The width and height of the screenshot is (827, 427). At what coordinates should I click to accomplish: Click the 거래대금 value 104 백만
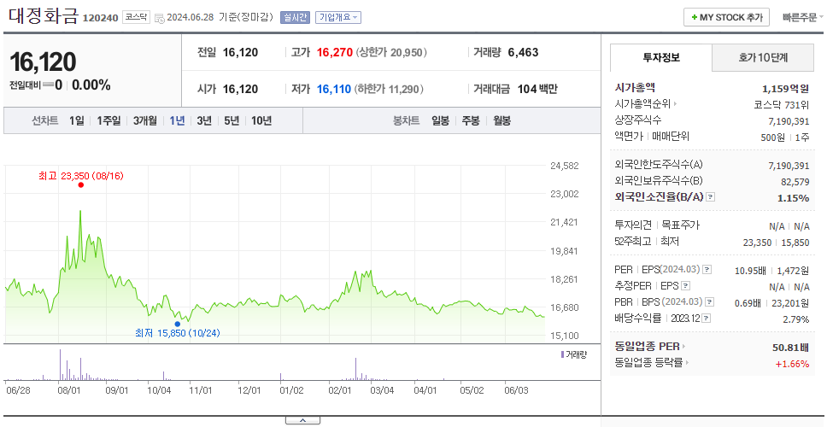point(537,89)
